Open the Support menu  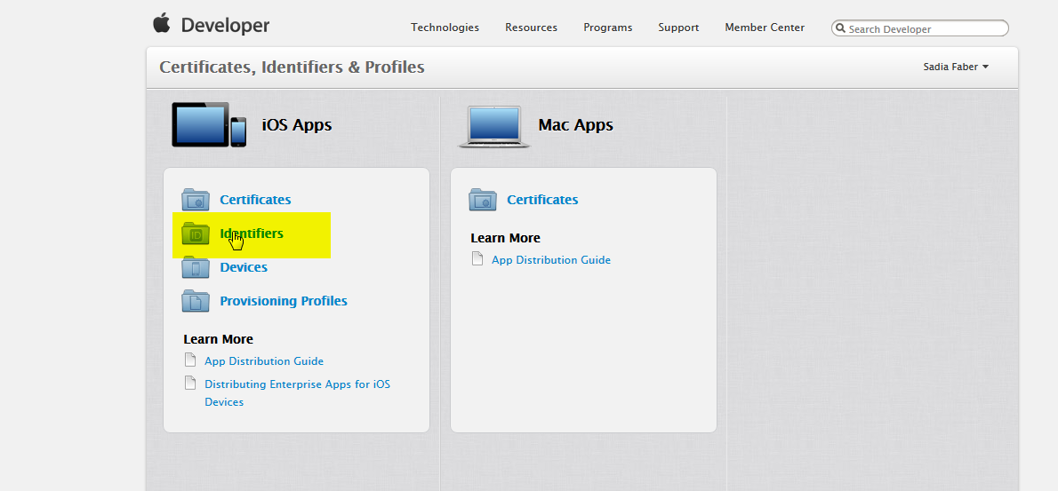click(678, 28)
